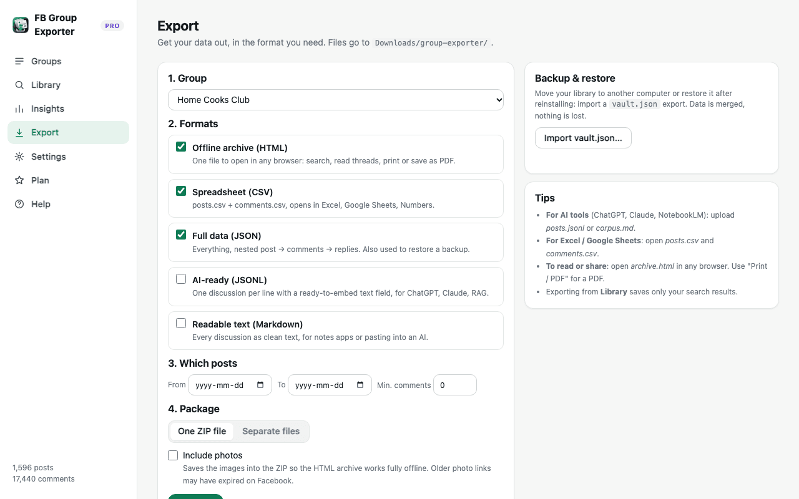Viewport: 799px width, 499px height.
Task: Tick the Include photos checkbox
Action: coord(173,455)
